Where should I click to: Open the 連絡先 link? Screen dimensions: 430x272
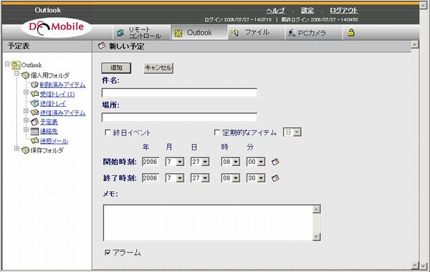(49, 132)
